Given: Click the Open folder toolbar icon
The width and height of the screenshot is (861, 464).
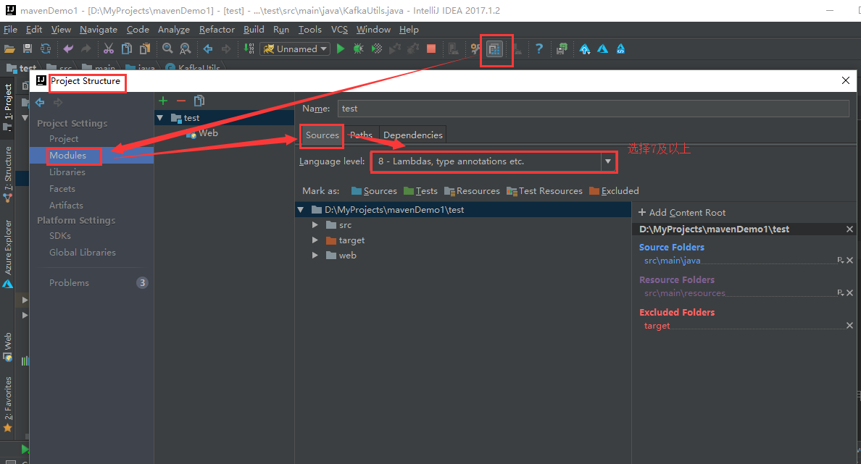Looking at the screenshot, I should coord(9,48).
